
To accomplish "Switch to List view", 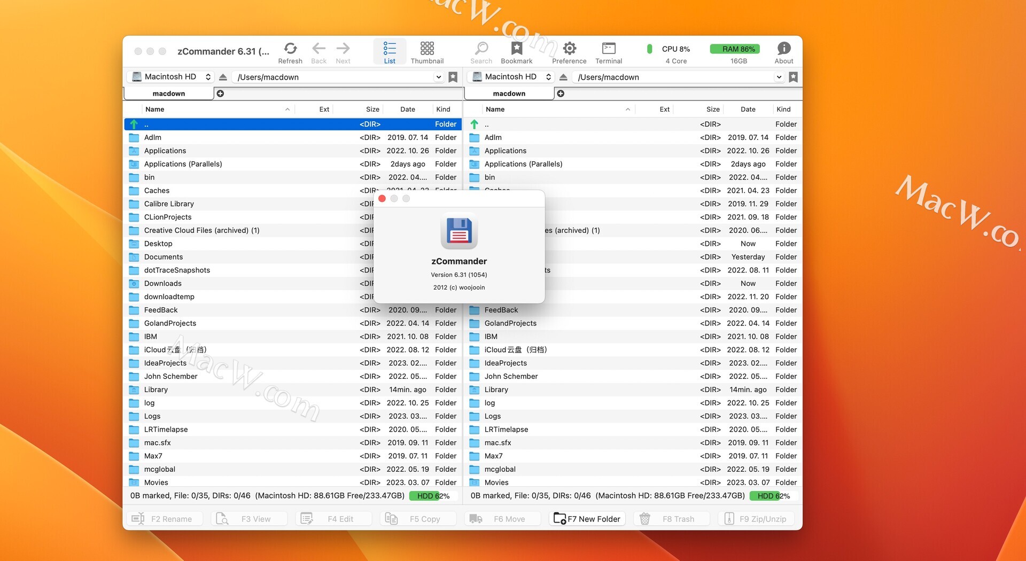I will point(390,51).
